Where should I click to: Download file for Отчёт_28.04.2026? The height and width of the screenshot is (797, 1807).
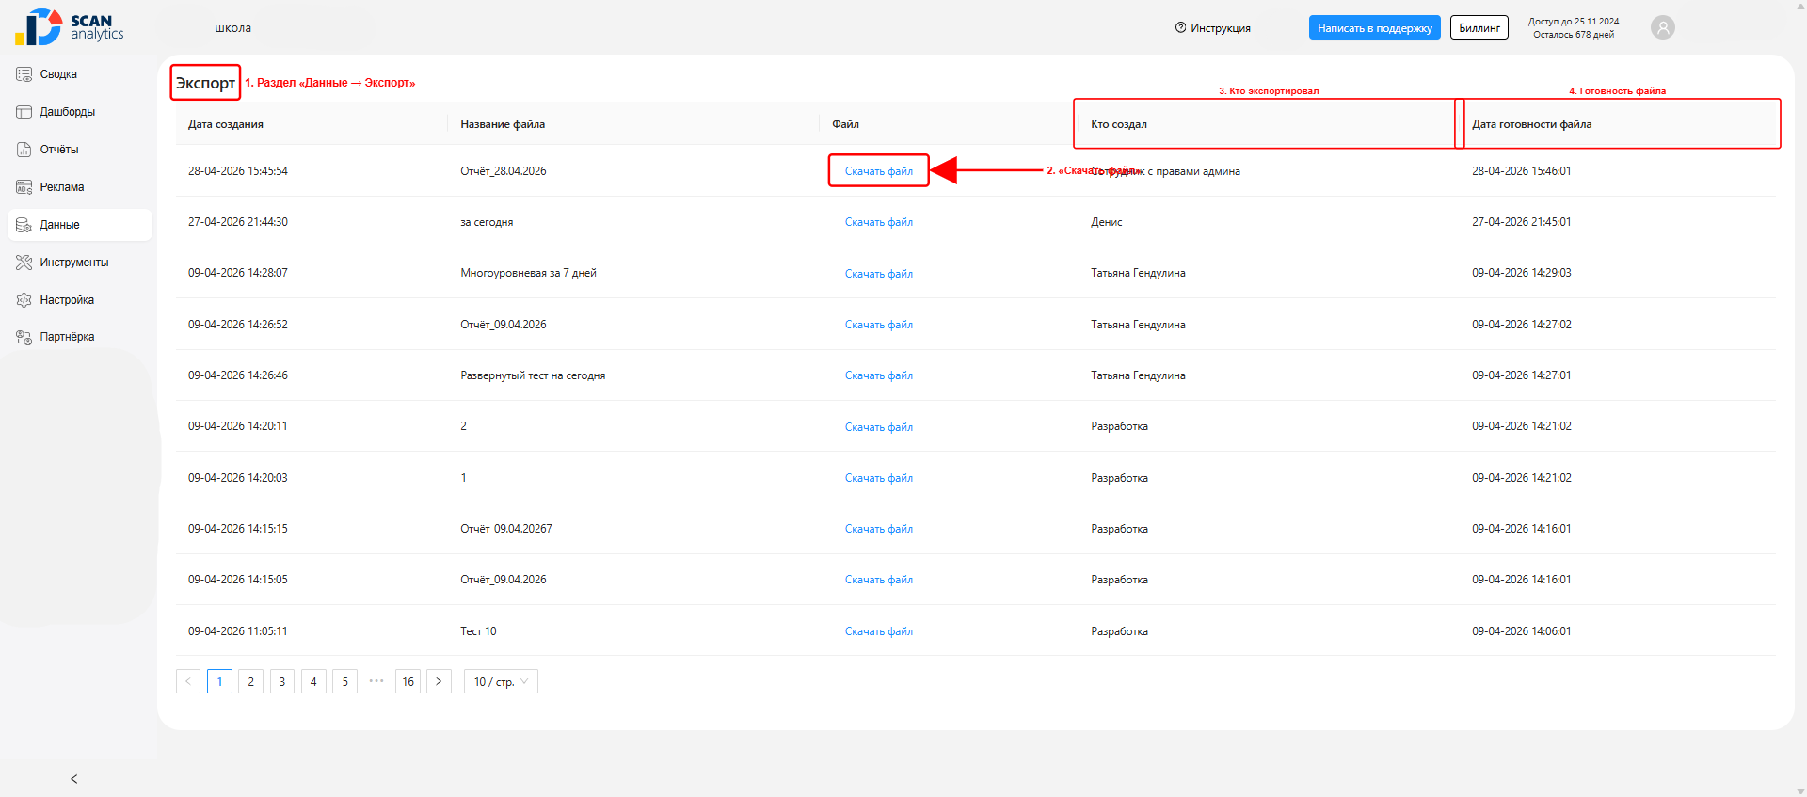pos(879,171)
